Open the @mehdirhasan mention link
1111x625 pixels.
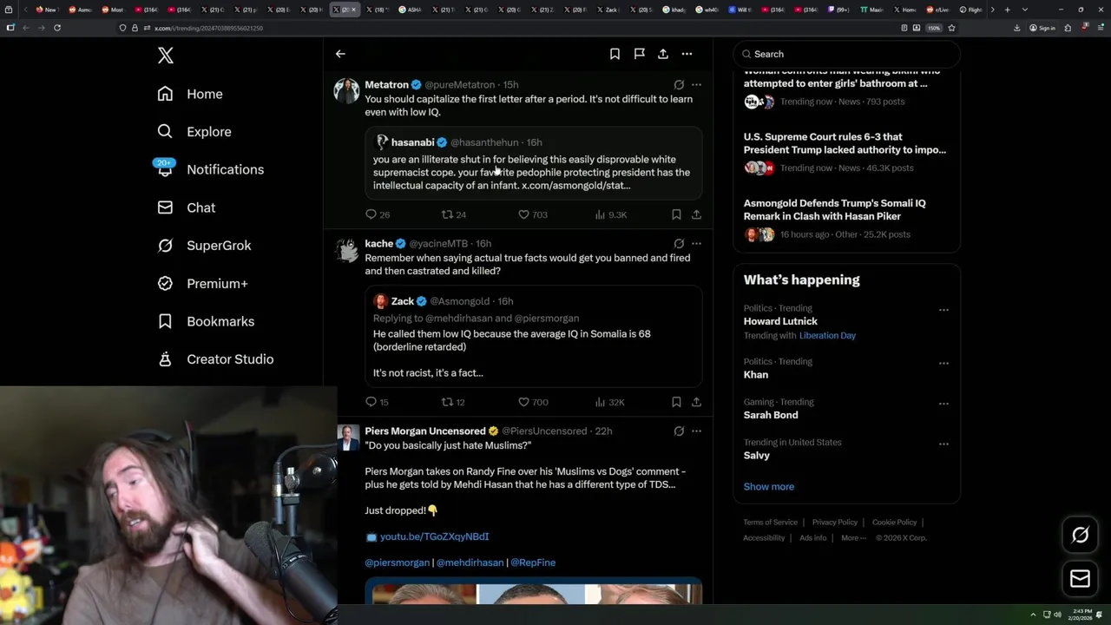(470, 562)
